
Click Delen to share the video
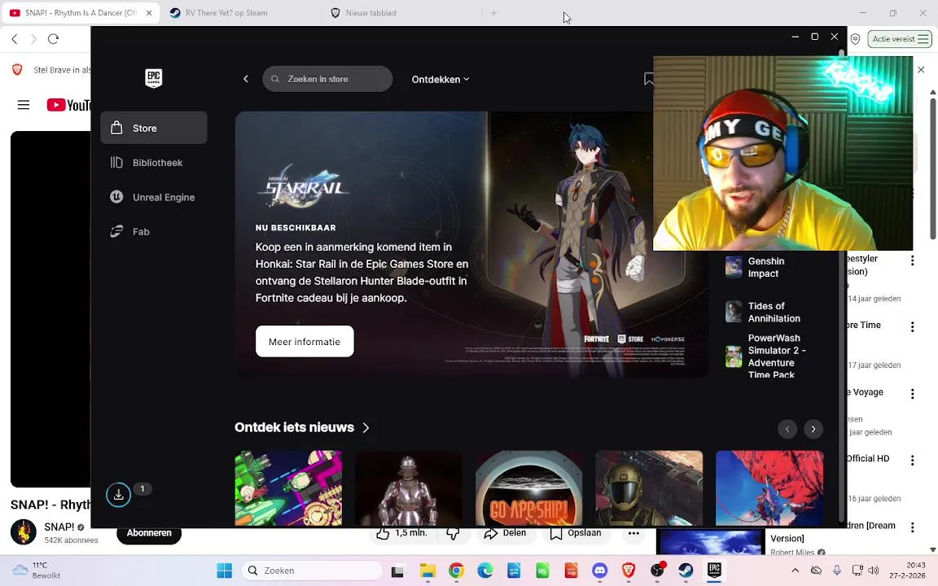click(506, 533)
